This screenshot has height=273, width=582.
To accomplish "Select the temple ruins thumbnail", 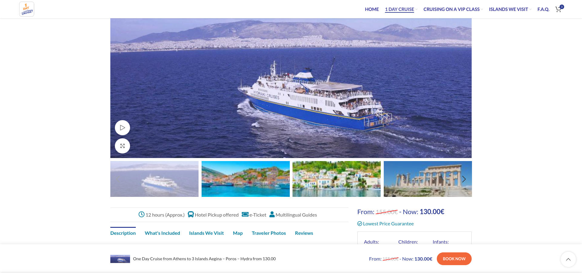I will [x=428, y=179].
